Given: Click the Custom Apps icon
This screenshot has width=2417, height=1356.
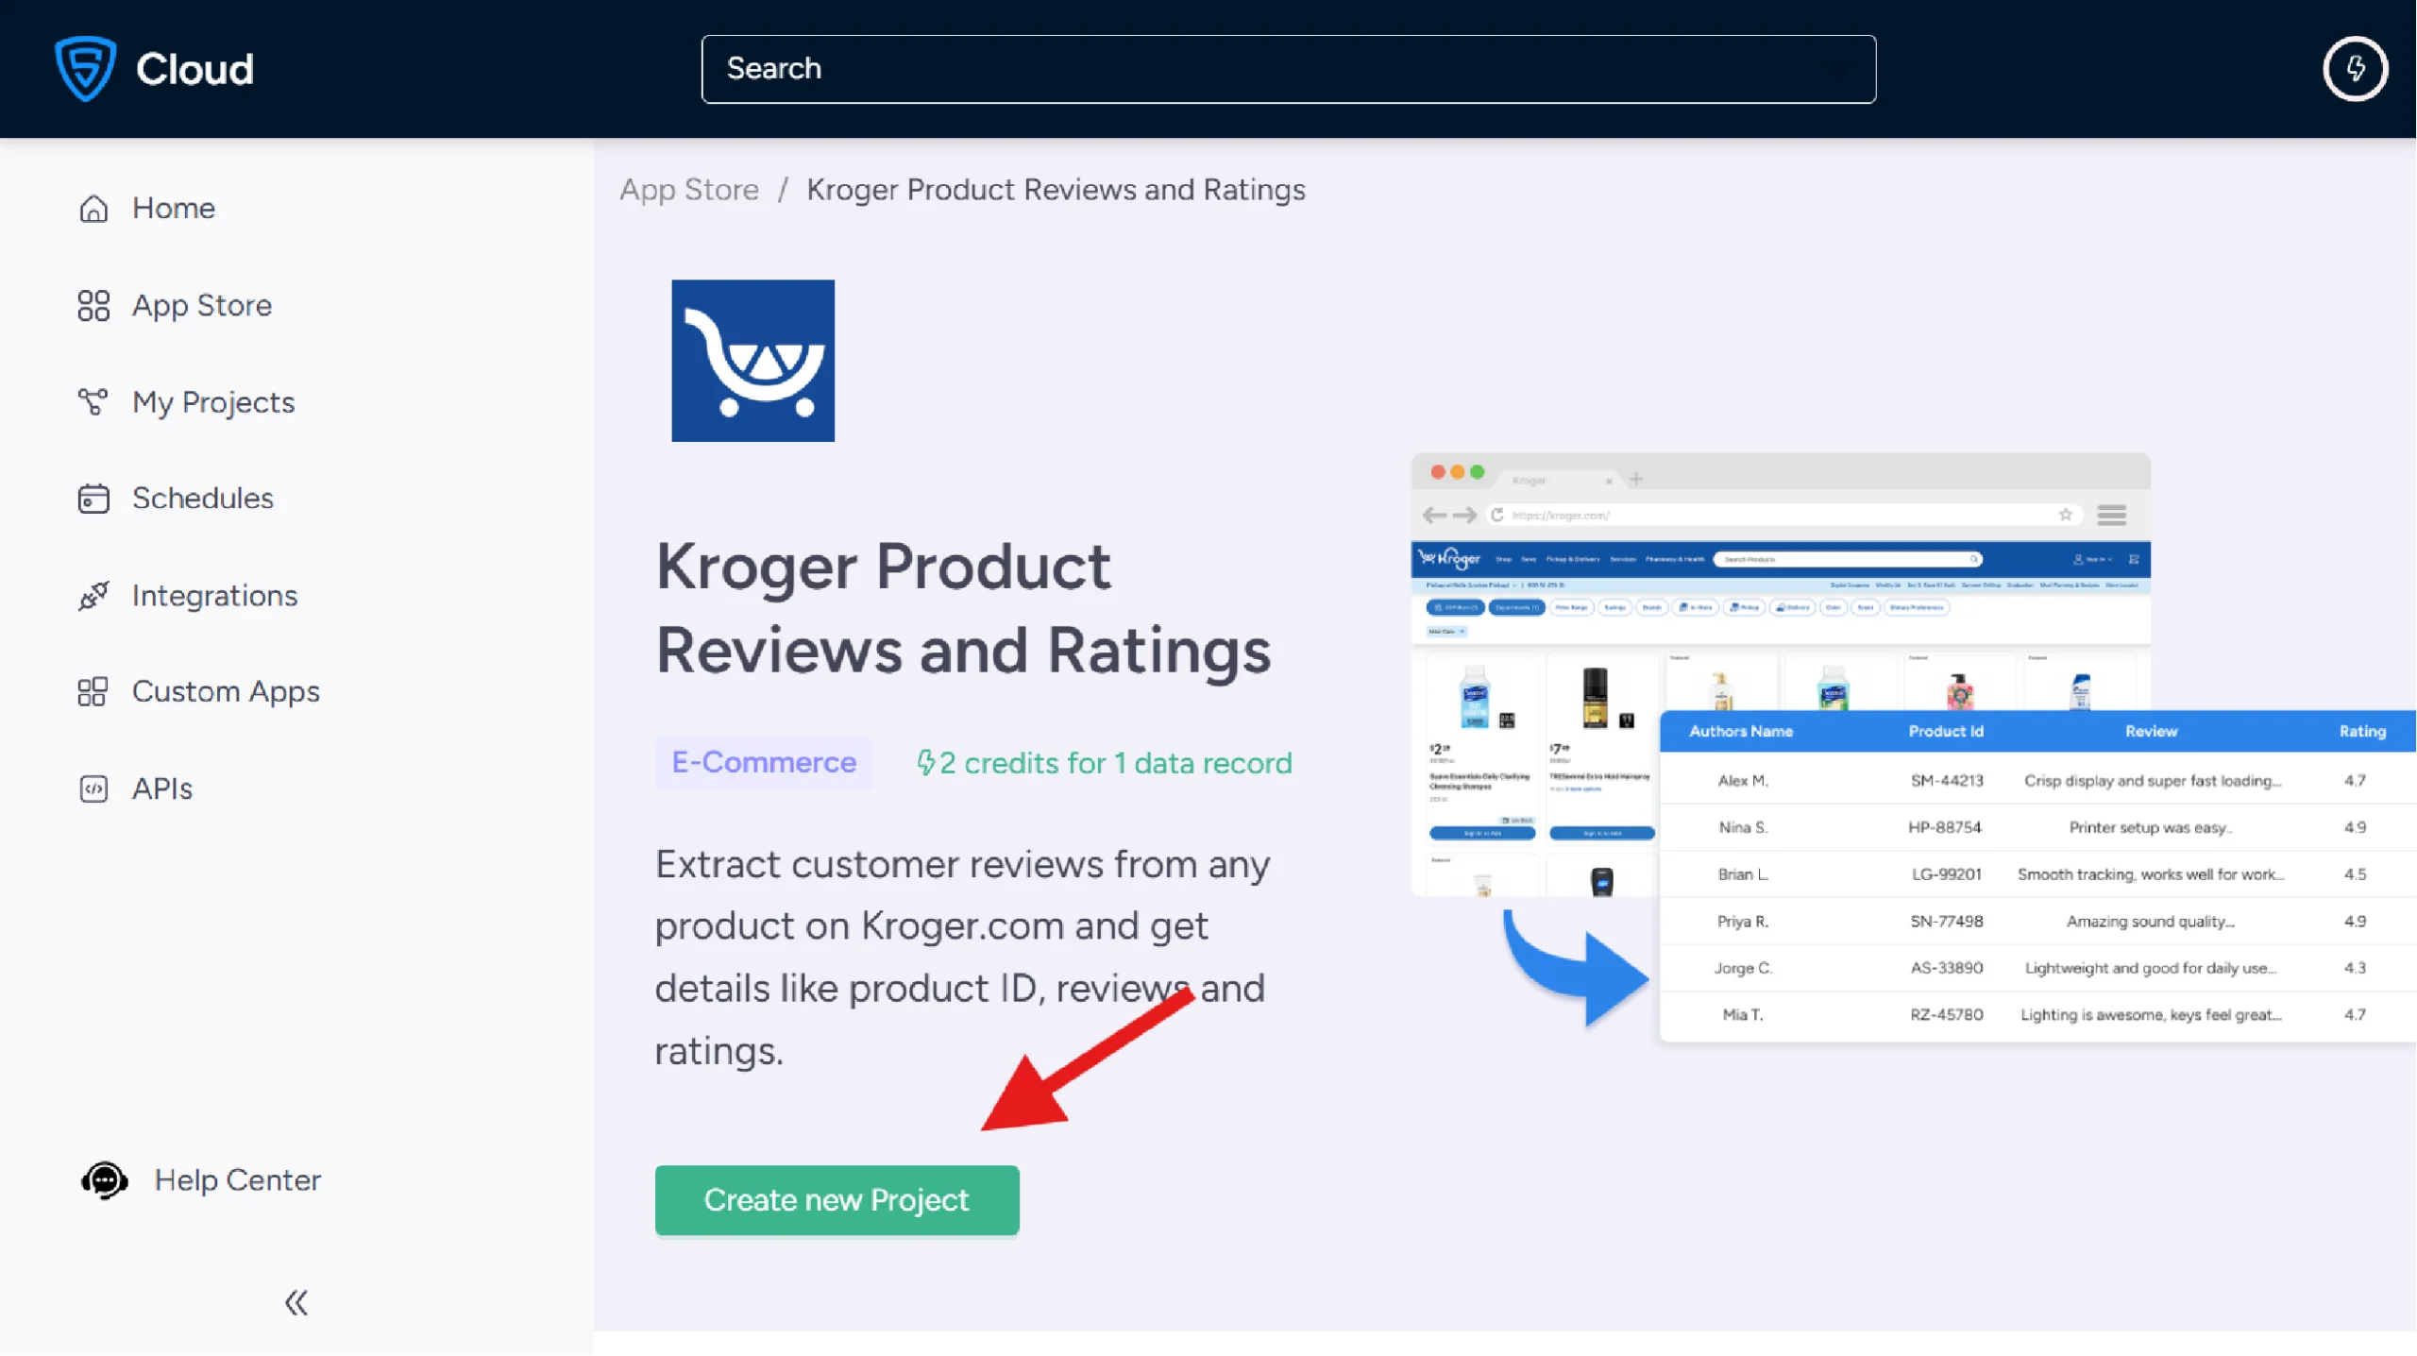Looking at the screenshot, I should (x=93, y=692).
